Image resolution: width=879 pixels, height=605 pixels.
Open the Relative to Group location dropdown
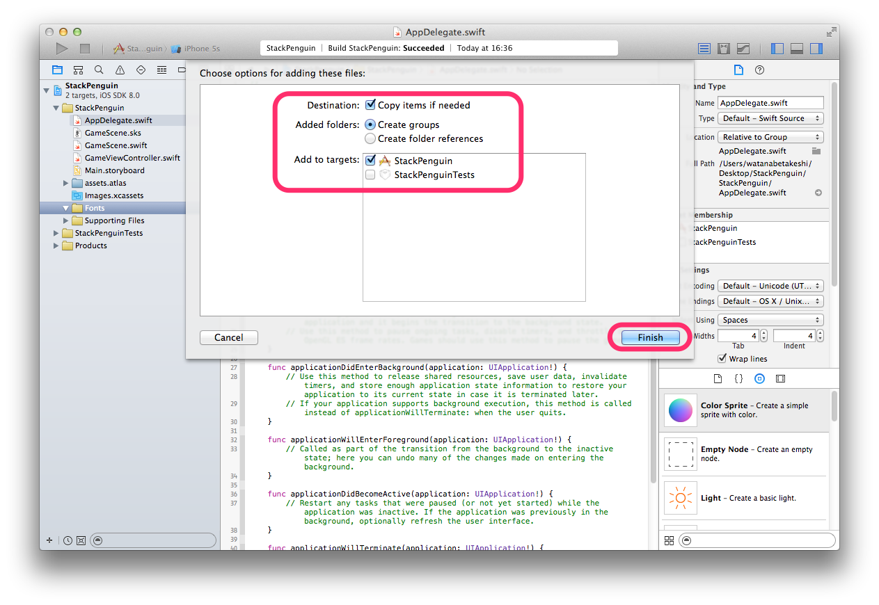pyautogui.click(x=770, y=136)
